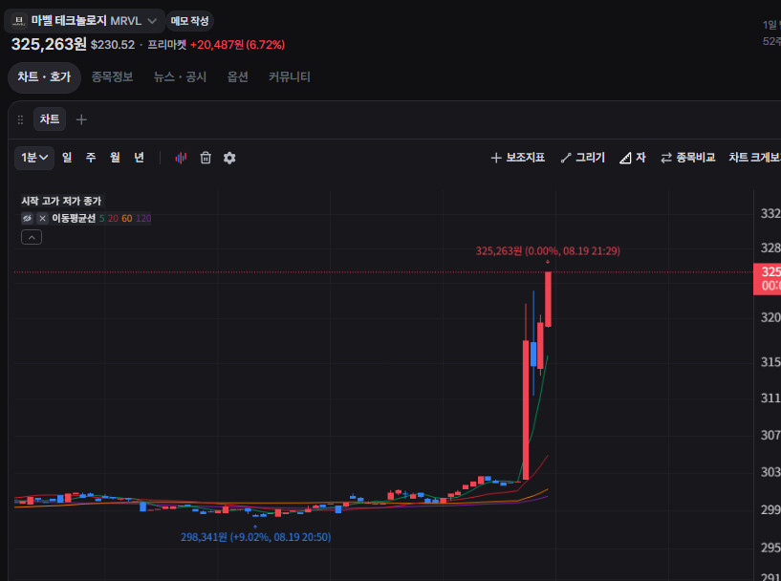The width and height of the screenshot is (781, 581).
Task: Click the 프리마켓 label
Action: (x=167, y=45)
